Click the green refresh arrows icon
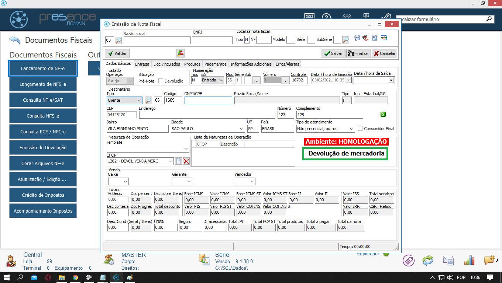The width and height of the screenshot is (502, 283). (x=428, y=261)
